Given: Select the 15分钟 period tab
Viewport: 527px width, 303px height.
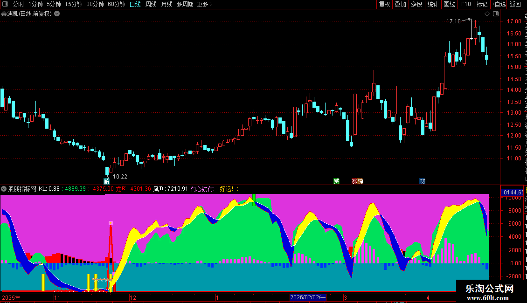Looking at the screenshot, I should (x=74, y=4).
